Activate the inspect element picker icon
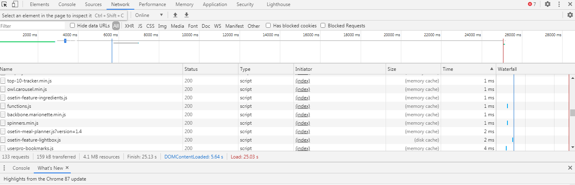 click(5, 4)
